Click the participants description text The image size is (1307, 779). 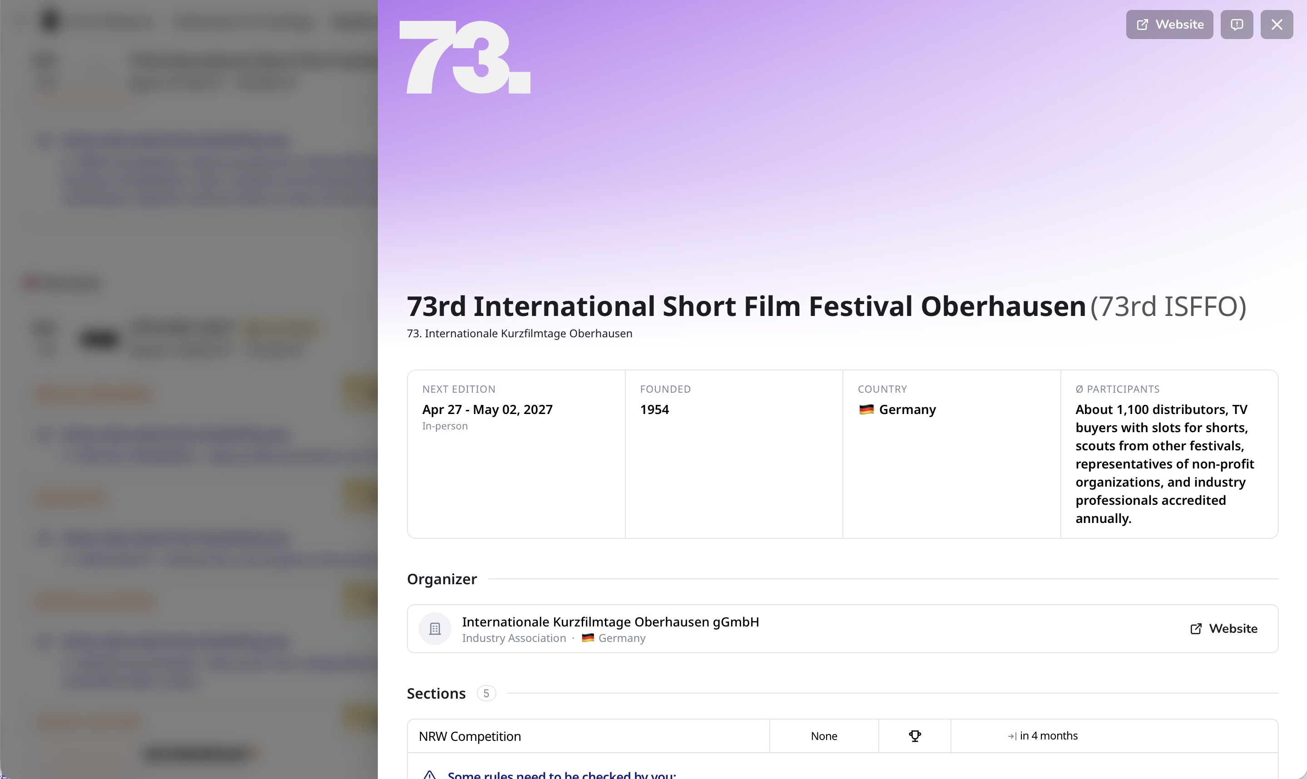point(1165,463)
